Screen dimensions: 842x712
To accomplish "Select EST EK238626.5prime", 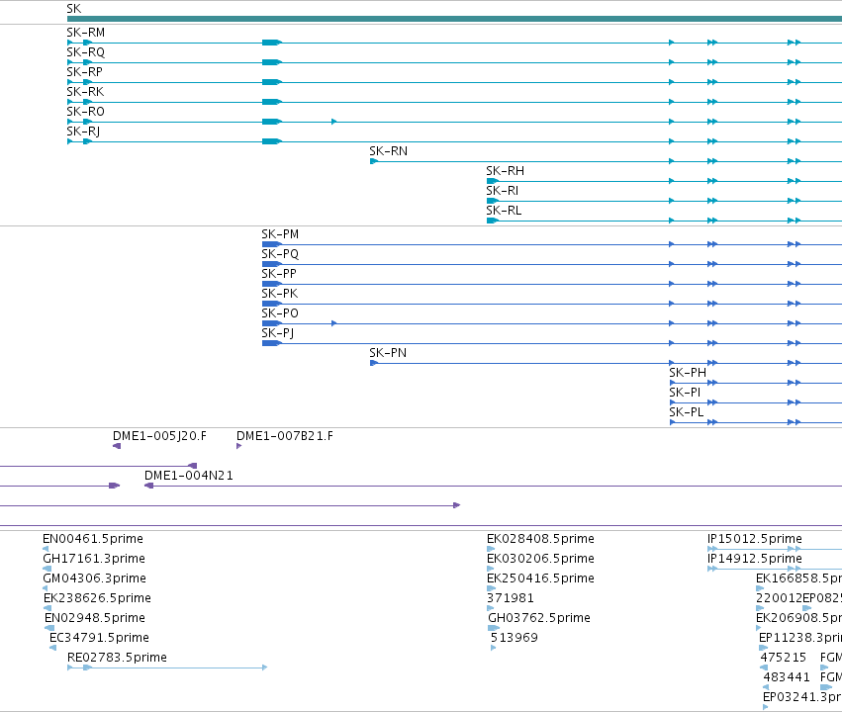I will coord(97,599).
